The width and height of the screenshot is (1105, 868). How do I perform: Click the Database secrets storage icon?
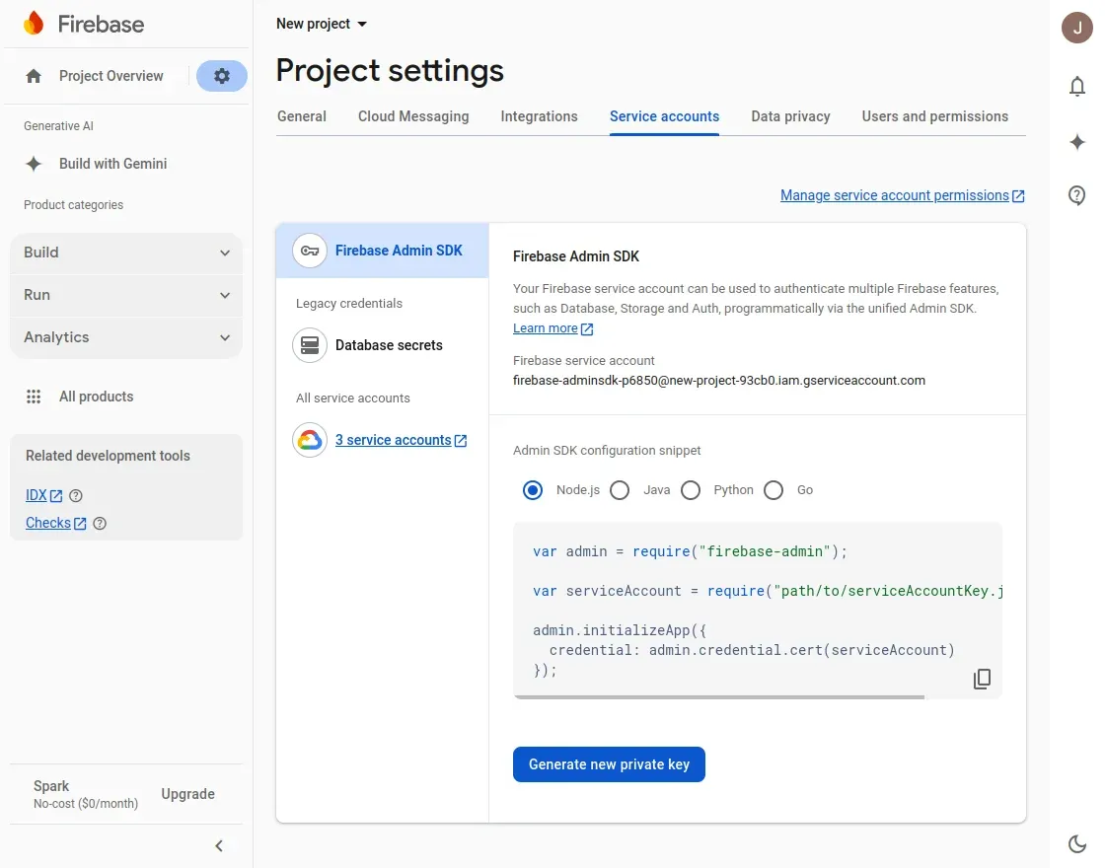[x=310, y=345]
